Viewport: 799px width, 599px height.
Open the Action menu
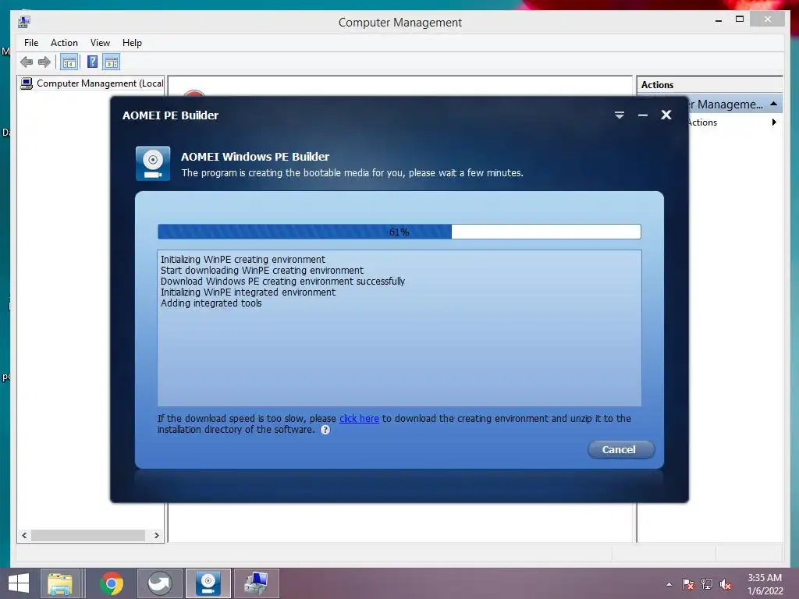64,43
